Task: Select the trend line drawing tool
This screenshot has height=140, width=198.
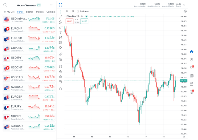Action: [61, 17]
